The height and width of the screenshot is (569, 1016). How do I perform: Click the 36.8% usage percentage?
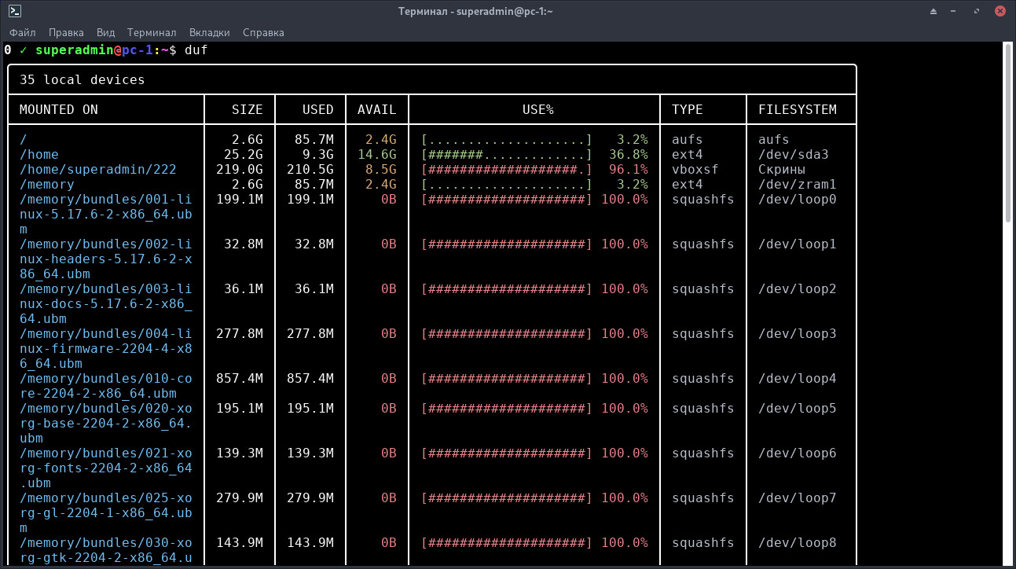click(629, 154)
